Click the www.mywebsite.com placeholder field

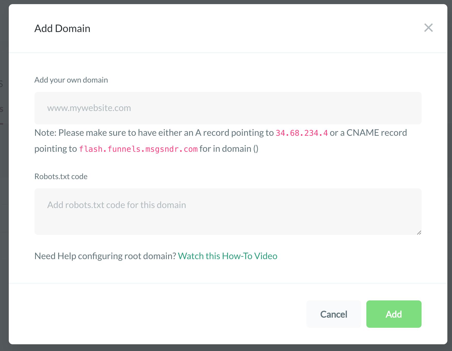(x=89, y=108)
